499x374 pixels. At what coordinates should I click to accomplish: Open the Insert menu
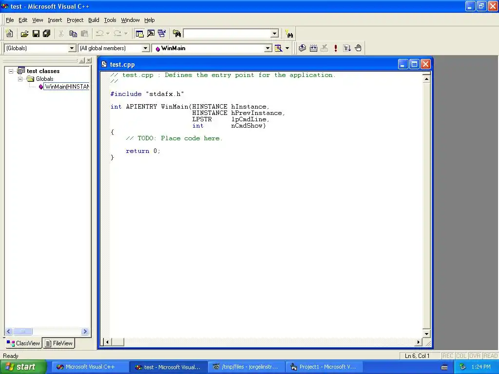tap(55, 20)
